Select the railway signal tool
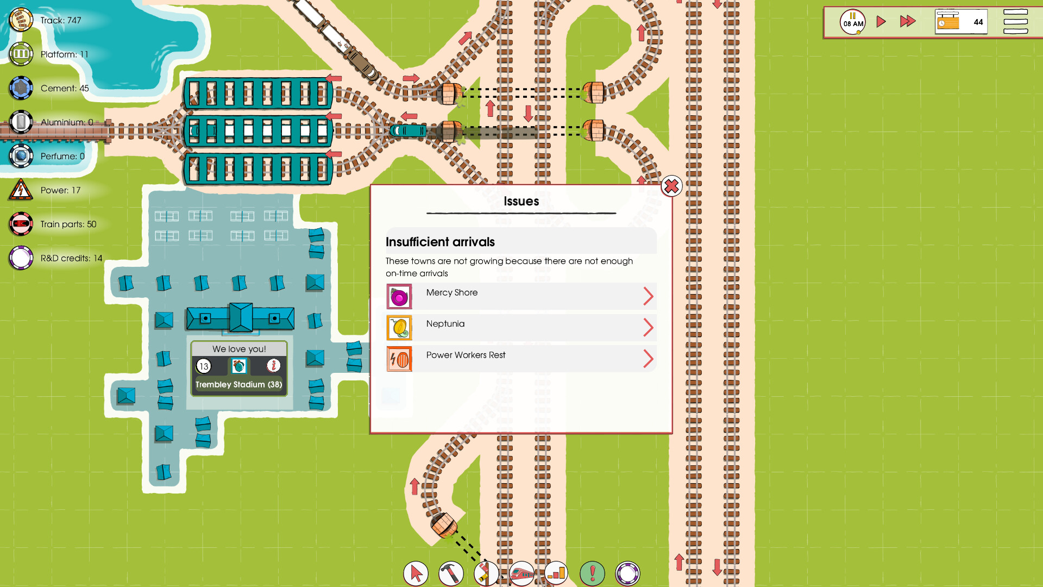 (486, 573)
